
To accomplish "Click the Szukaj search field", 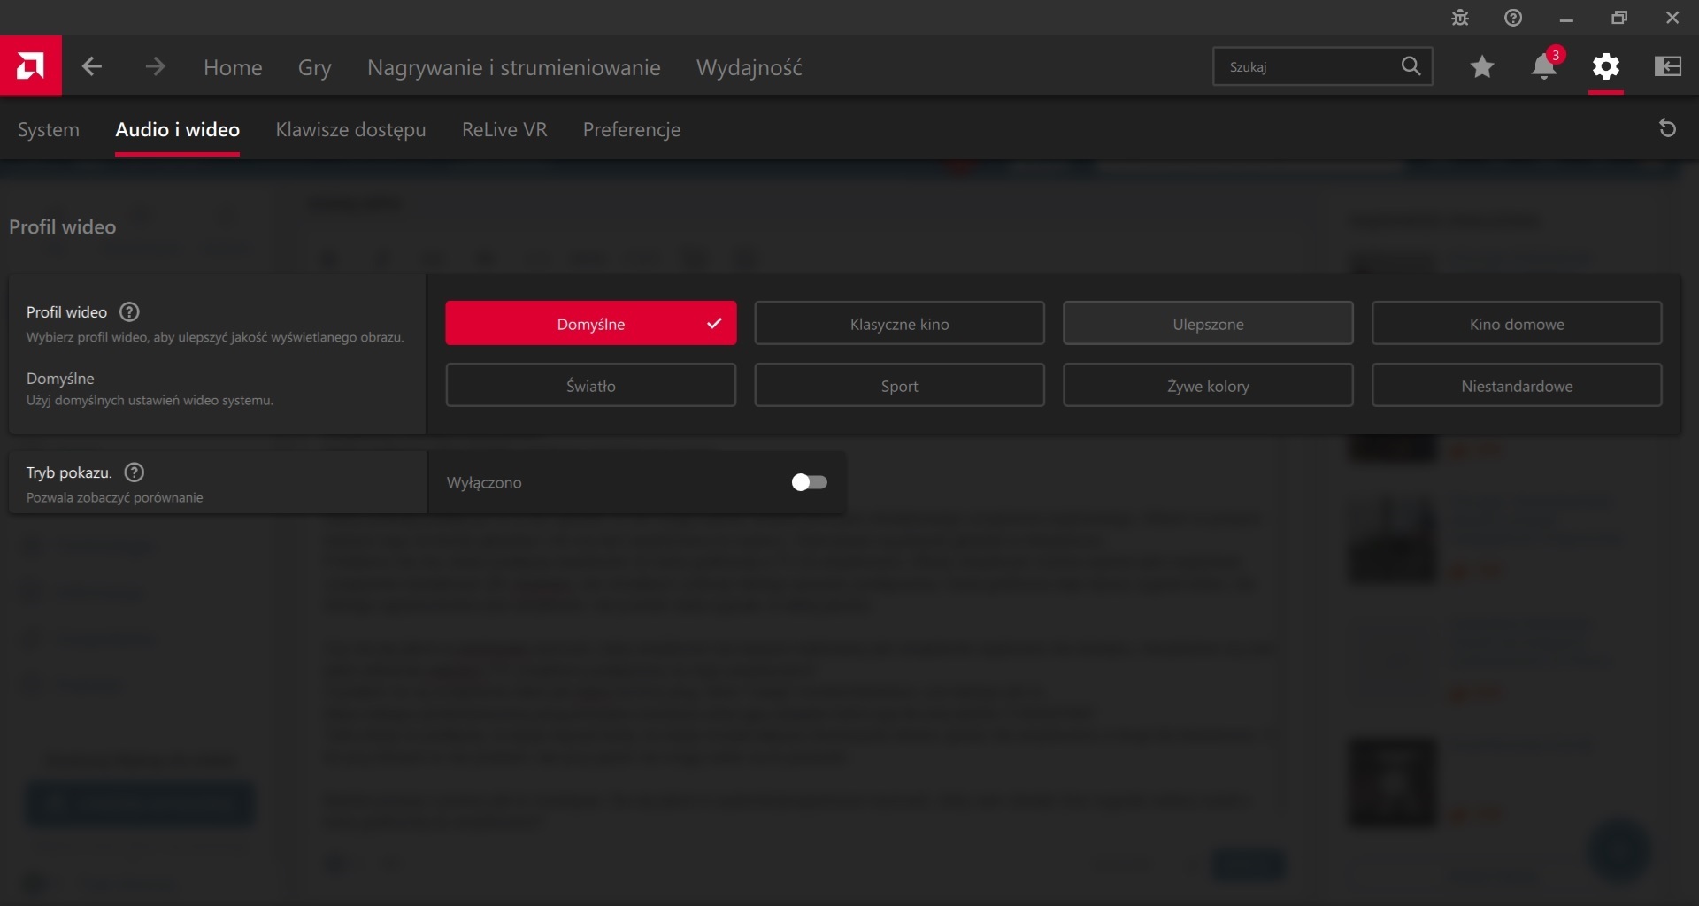I will coord(1305,66).
